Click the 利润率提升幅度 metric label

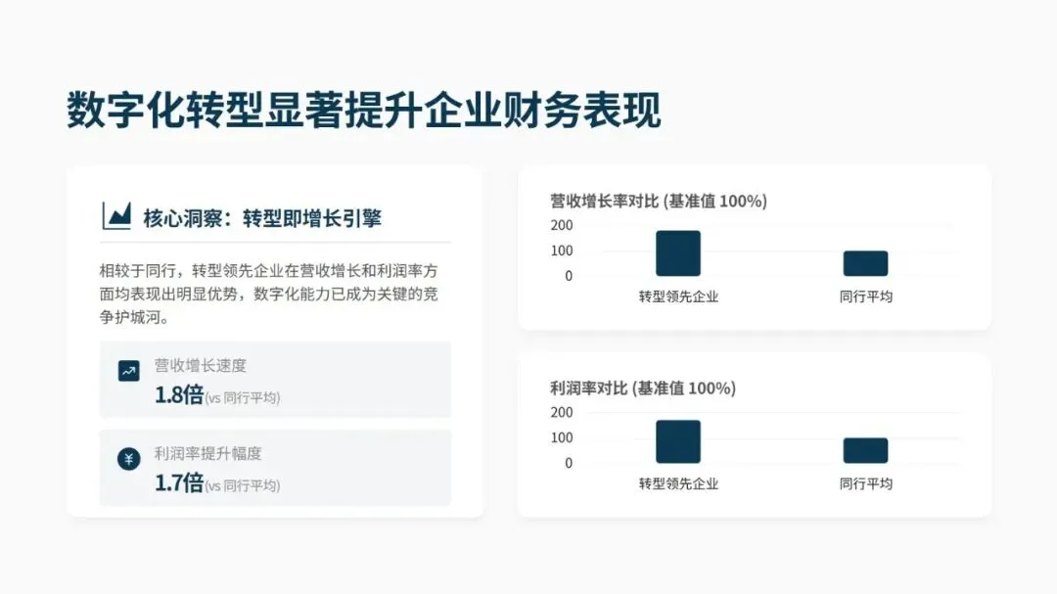207,453
